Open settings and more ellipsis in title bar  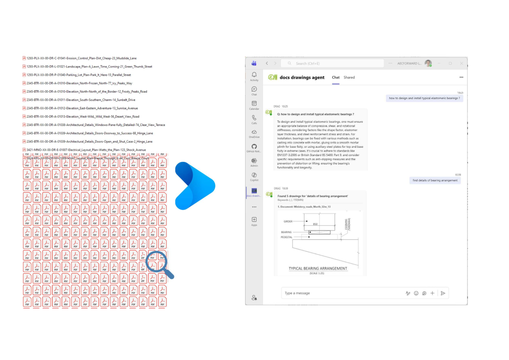390,63
